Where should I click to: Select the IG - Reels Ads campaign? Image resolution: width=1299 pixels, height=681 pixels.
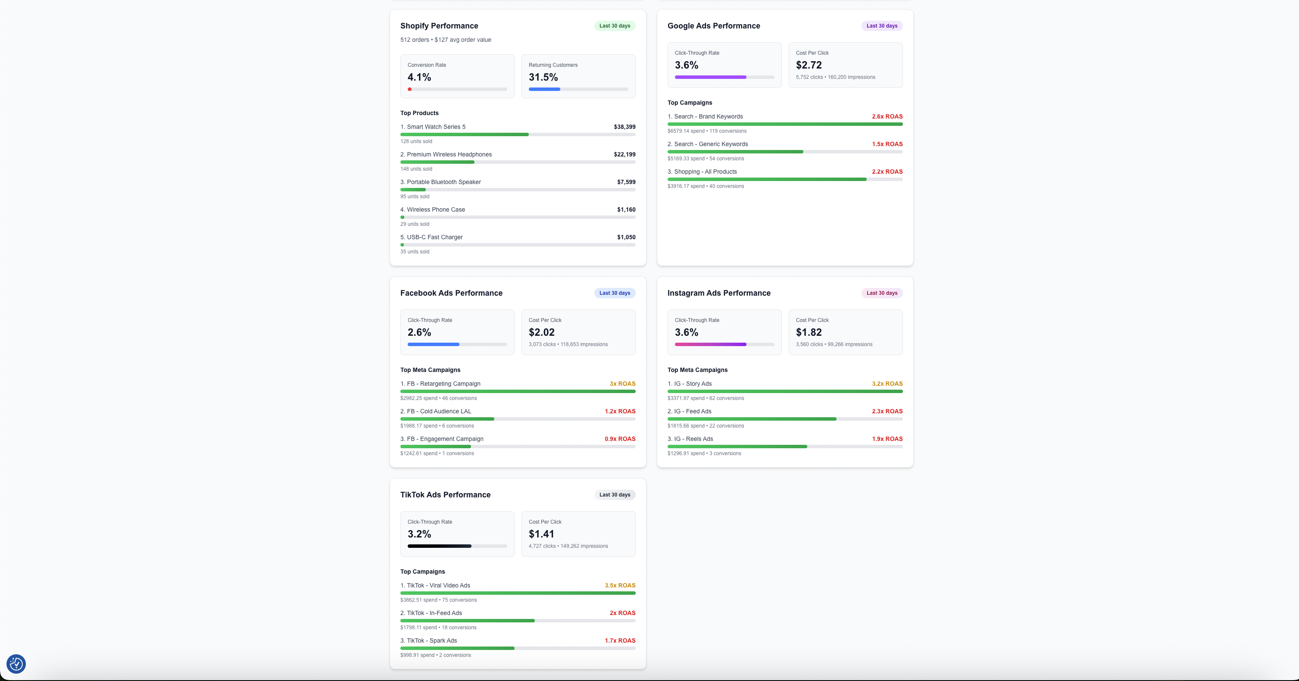[x=690, y=439]
